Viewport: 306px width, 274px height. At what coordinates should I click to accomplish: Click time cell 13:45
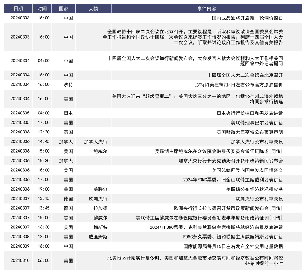click(44, 208)
